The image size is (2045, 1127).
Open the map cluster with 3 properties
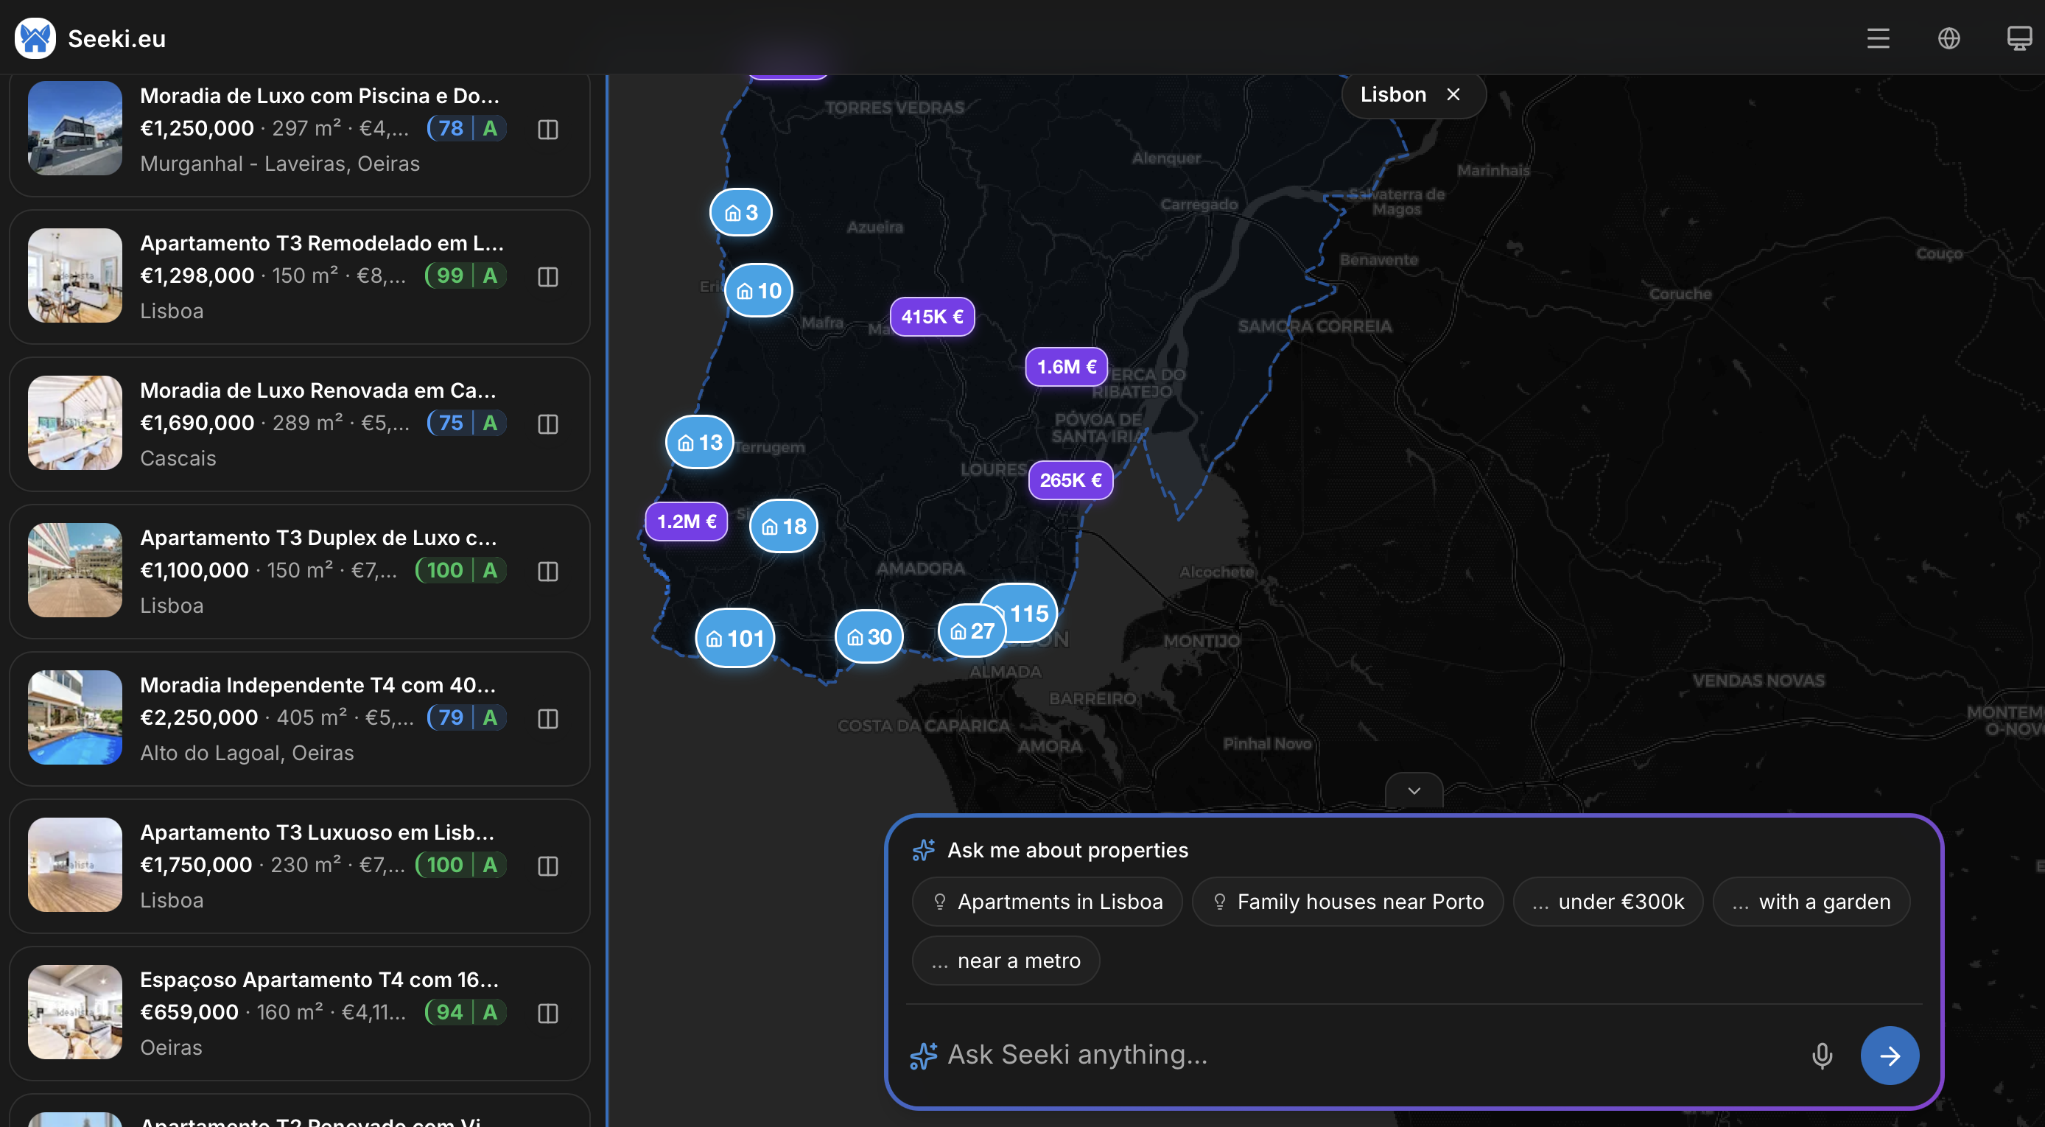[x=740, y=212]
